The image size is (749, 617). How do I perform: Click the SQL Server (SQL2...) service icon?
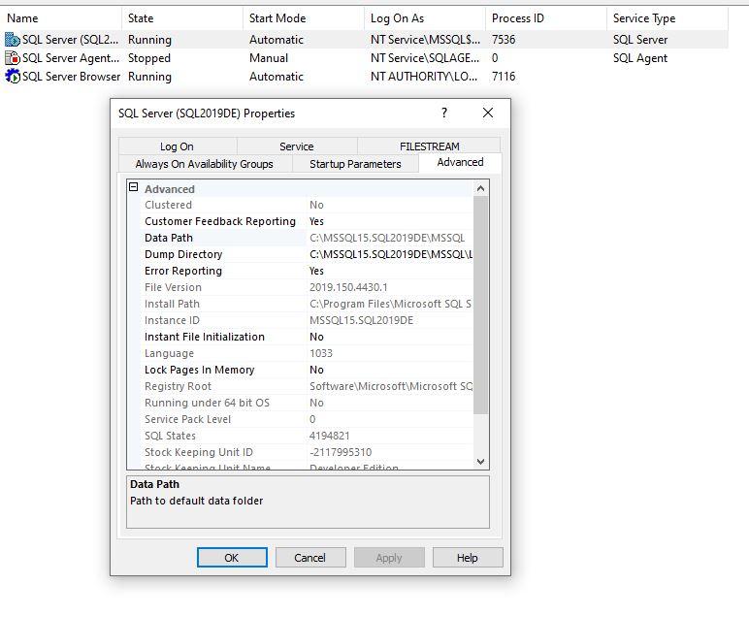(13, 40)
